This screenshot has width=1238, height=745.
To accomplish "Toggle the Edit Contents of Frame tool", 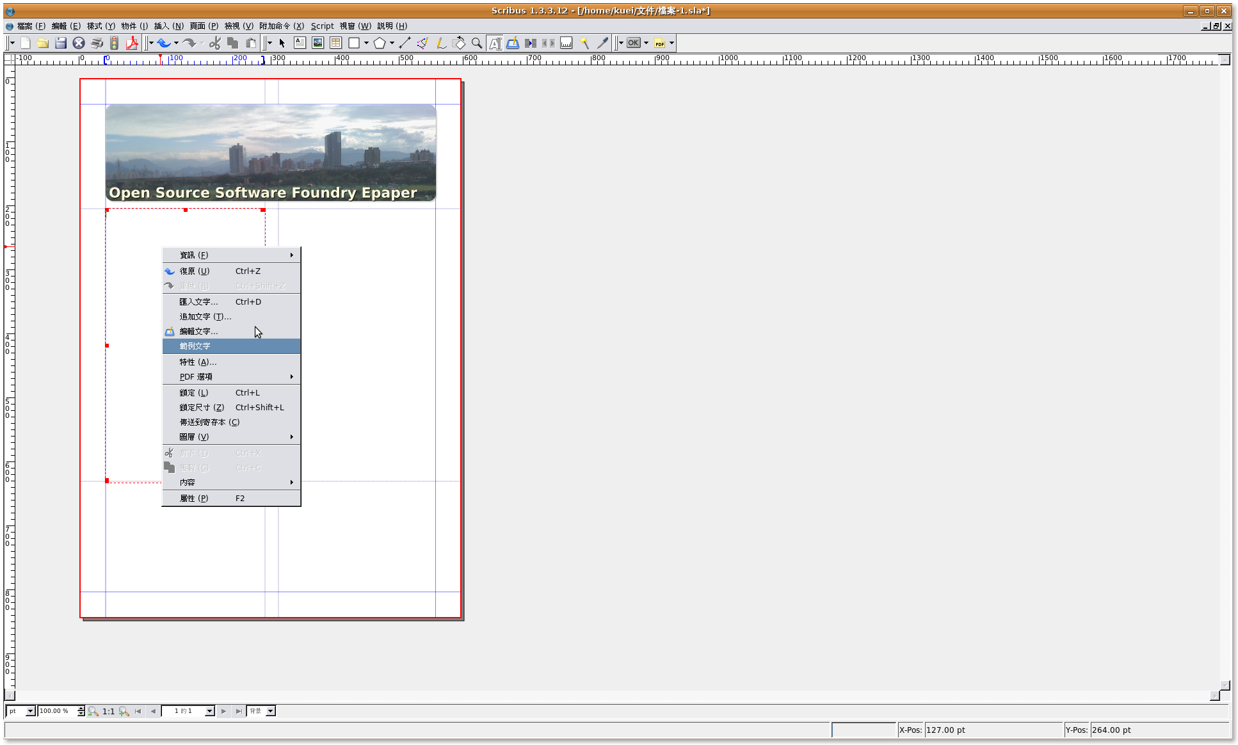I will (x=495, y=43).
